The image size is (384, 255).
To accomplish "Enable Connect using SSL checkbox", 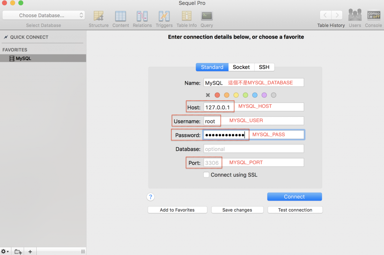I will coord(206,175).
